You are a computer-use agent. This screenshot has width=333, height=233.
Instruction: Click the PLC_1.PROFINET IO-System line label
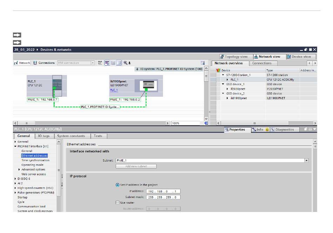(100, 107)
